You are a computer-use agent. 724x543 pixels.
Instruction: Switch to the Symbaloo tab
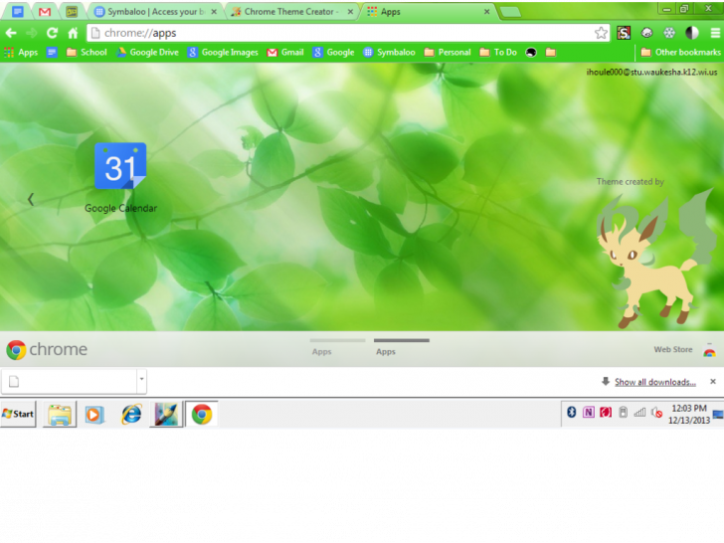tap(155, 12)
